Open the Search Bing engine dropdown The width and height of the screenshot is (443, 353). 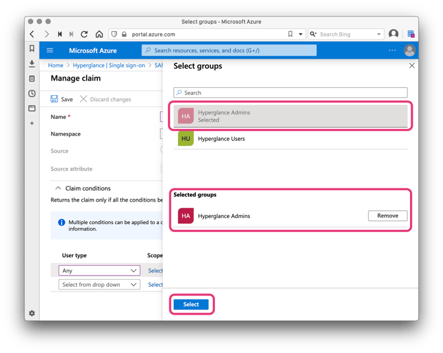point(379,34)
